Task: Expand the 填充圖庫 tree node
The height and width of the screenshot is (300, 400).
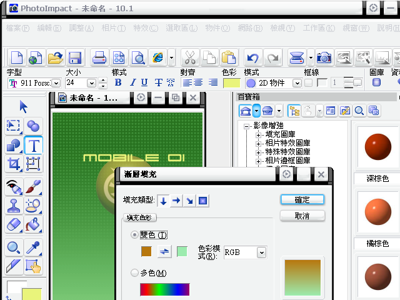Action: coord(258,135)
